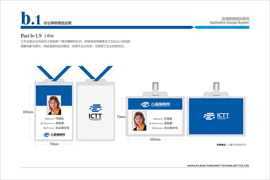
Task: Select the "Part b-1.9" heading
Action: pos(31,35)
